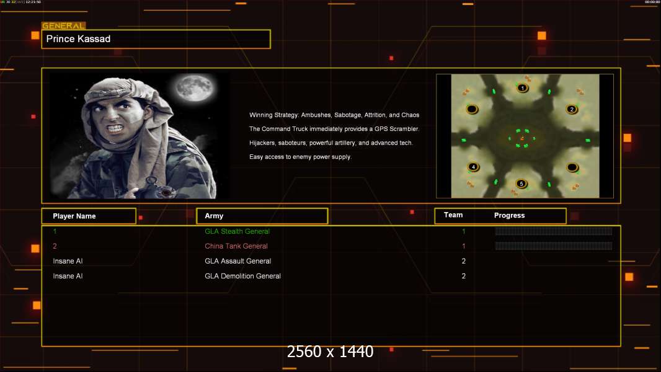Click start position 1 on the minimap
The width and height of the screenshot is (661, 372).
click(x=522, y=88)
